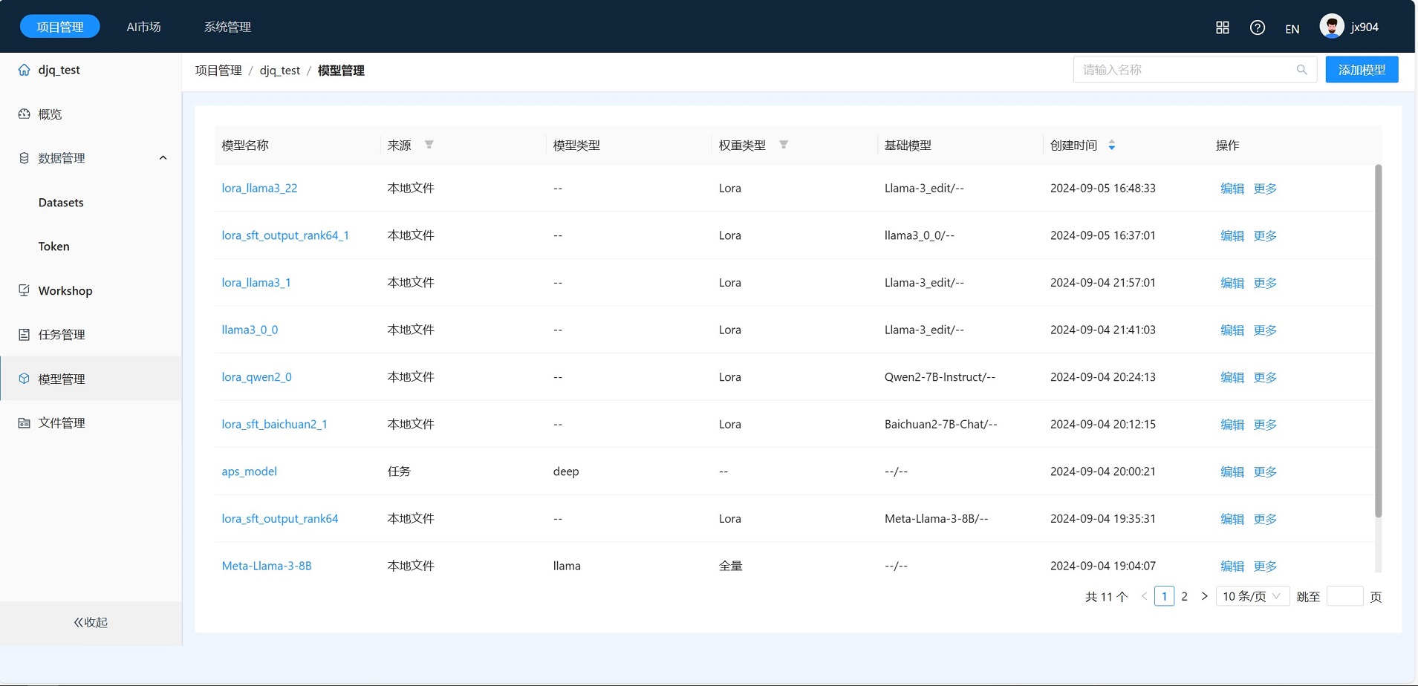This screenshot has height=686, width=1418.
Task: Open 系统管理 in the top navigation
Action: pyautogui.click(x=227, y=27)
